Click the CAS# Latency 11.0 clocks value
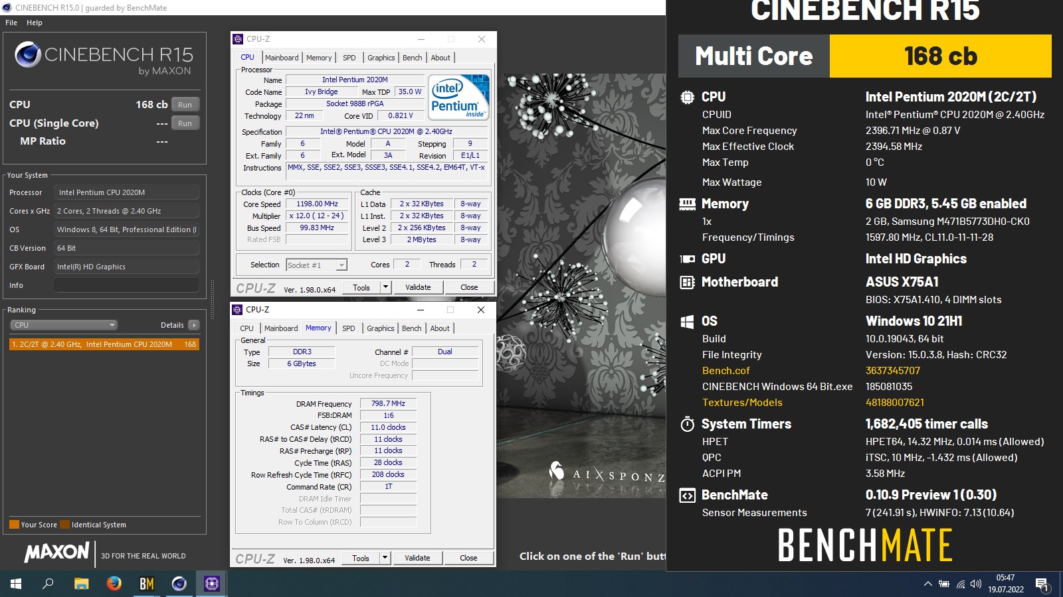Image resolution: width=1063 pixels, height=597 pixels. coord(389,427)
